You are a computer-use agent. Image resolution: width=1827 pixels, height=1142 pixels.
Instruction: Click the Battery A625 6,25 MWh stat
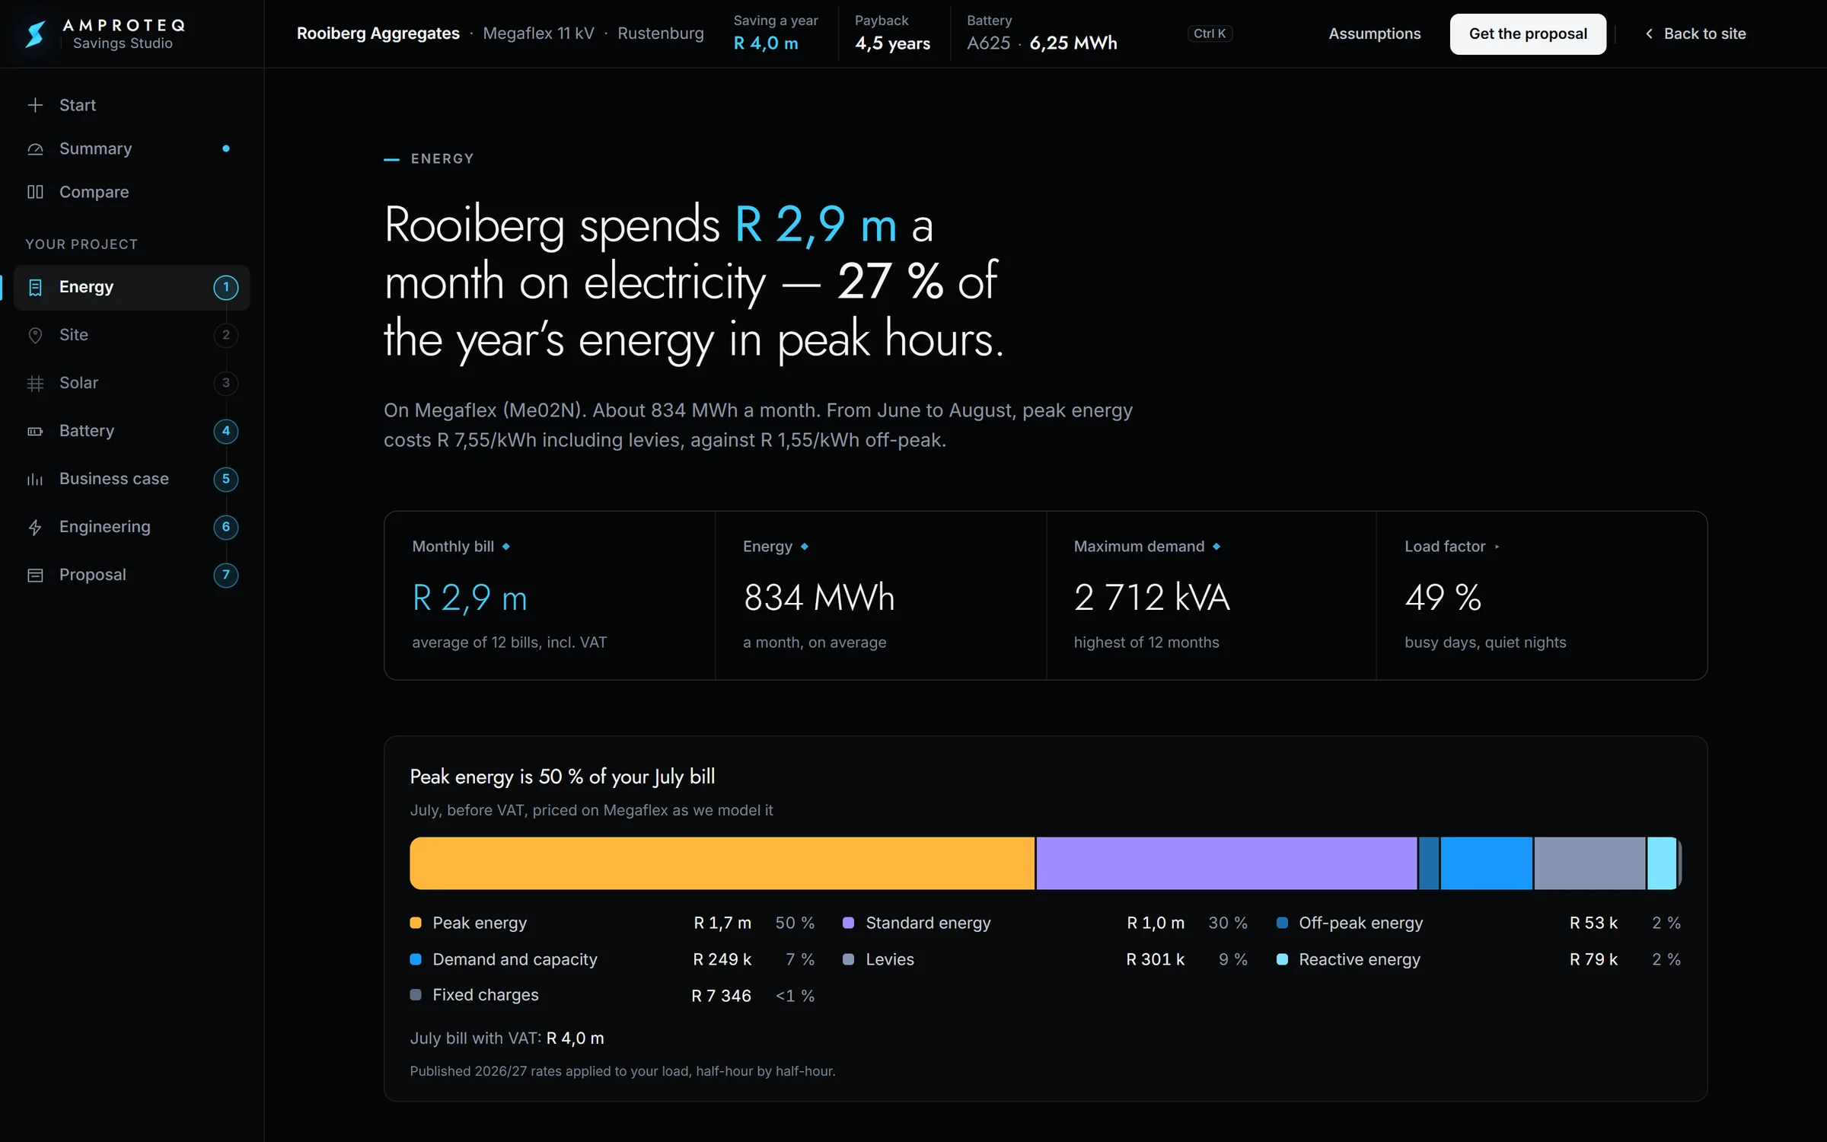[x=1041, y=33]
